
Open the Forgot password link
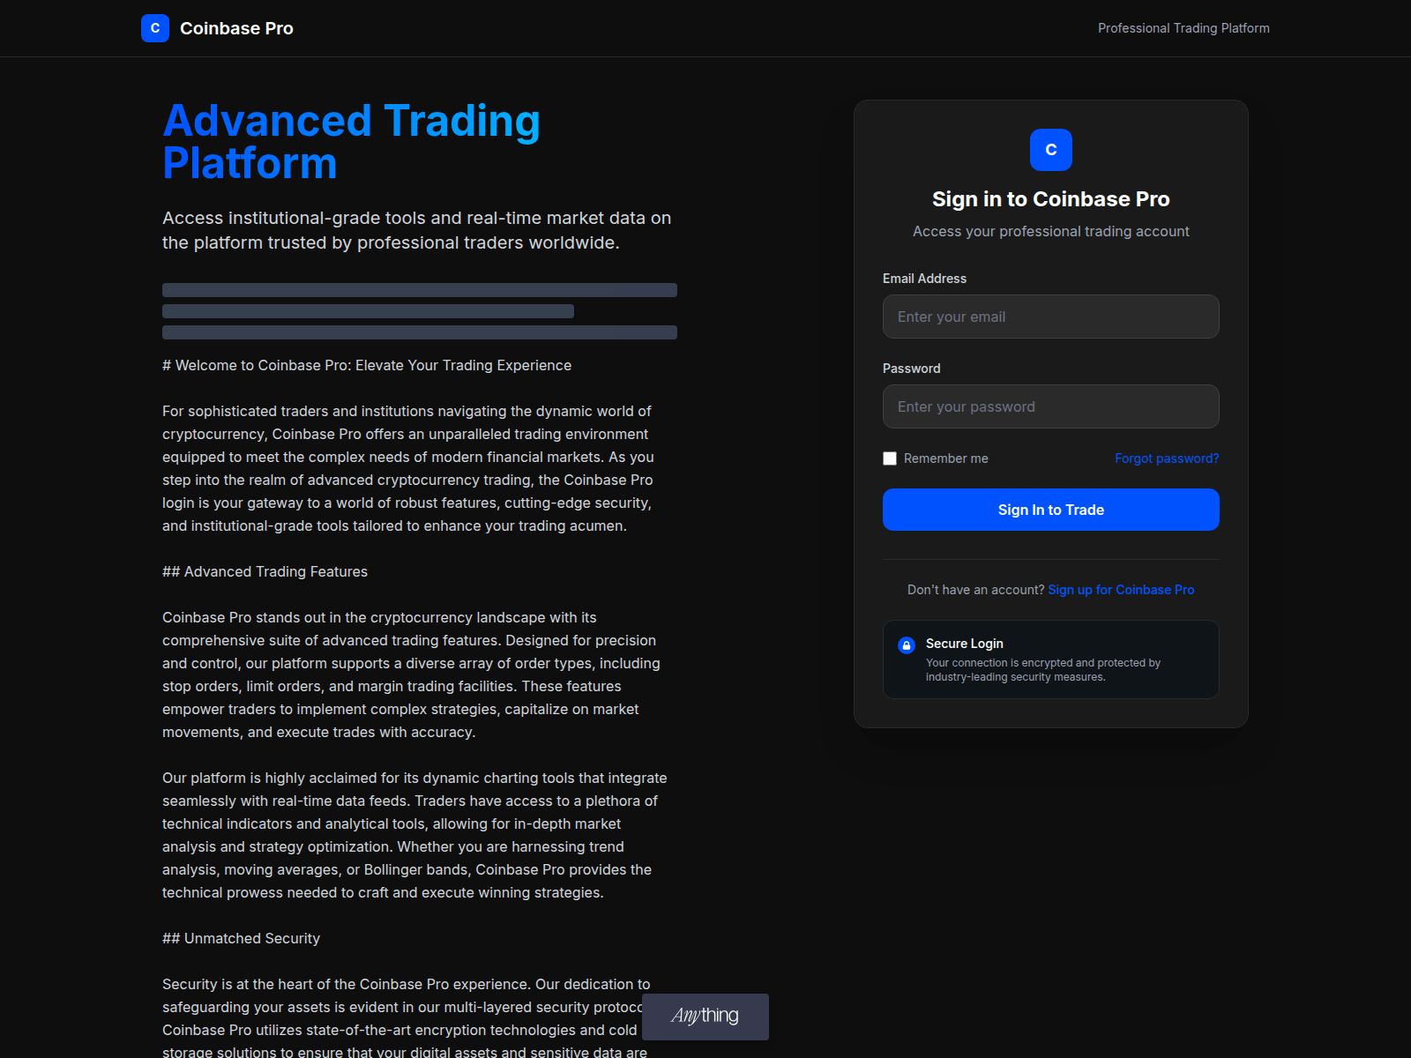click(x=1167, y=458)
